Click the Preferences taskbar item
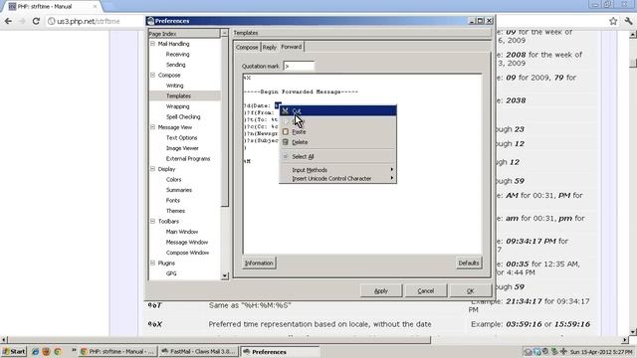 (280, 351)
